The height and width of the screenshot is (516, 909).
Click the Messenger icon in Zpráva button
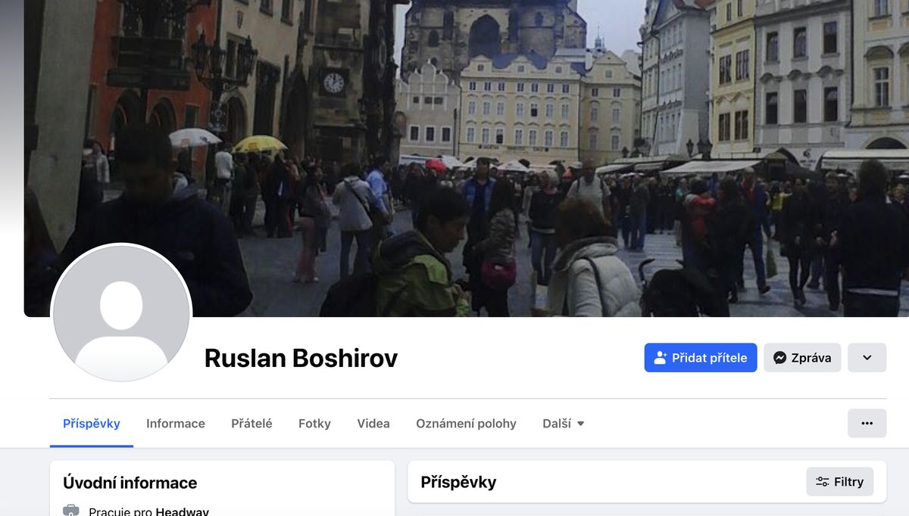coord(779,358)
